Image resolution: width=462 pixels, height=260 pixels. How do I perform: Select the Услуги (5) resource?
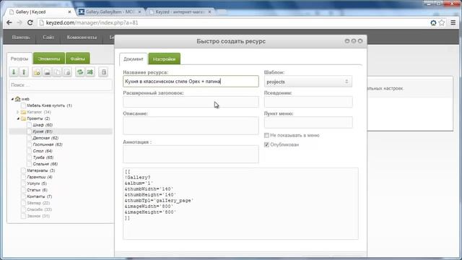point(37,183)
